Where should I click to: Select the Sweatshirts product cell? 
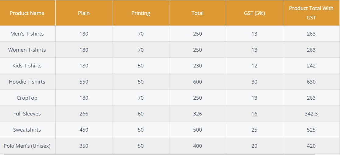click(27, 130)
